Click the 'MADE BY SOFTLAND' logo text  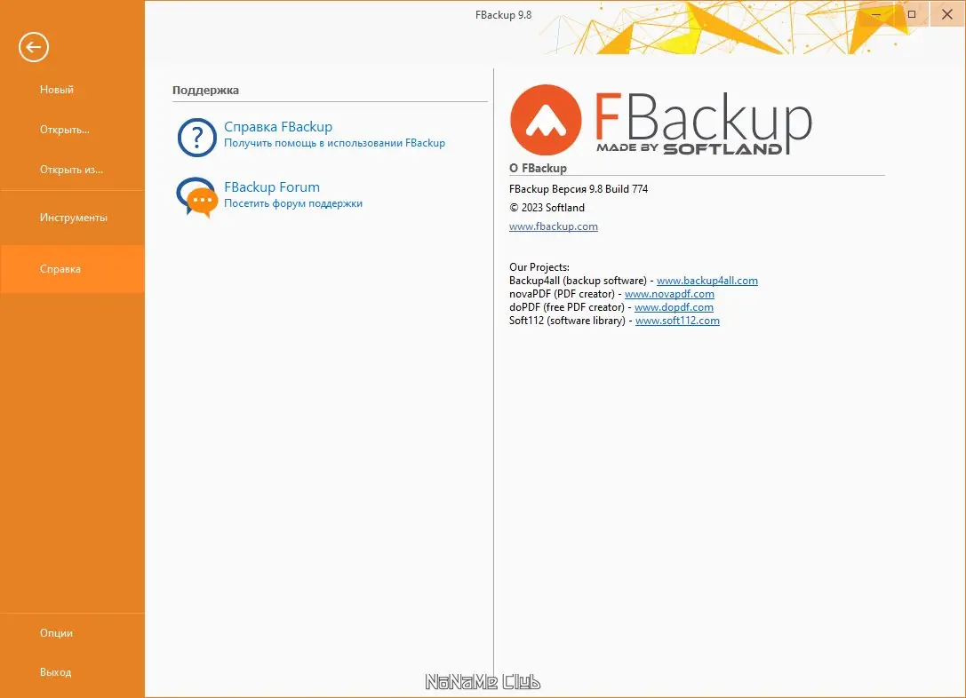(x=690, y=148)
